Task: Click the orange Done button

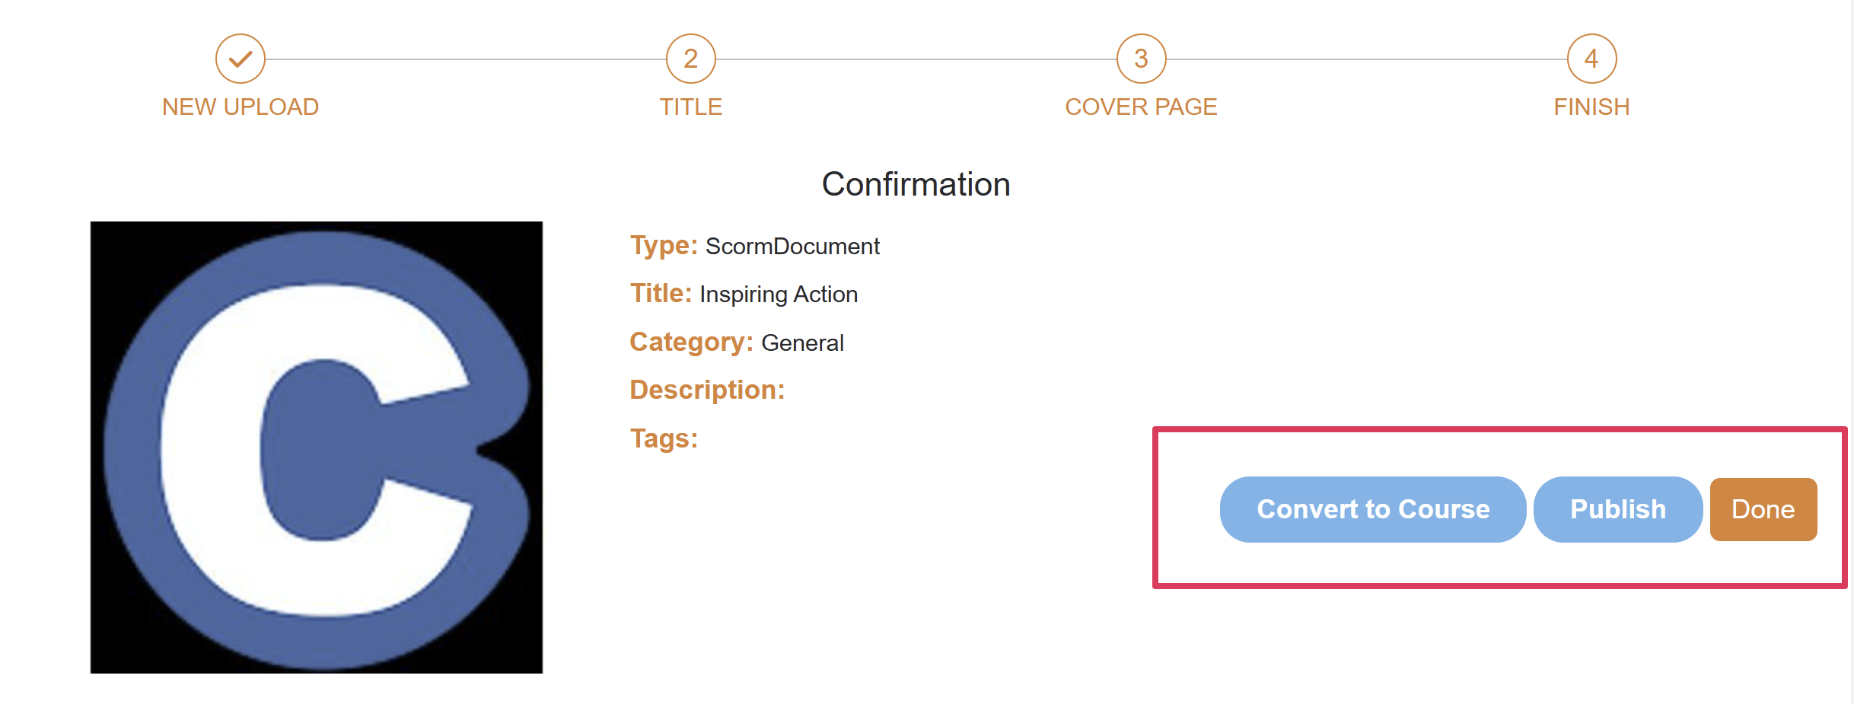Action: (1763, 509)
